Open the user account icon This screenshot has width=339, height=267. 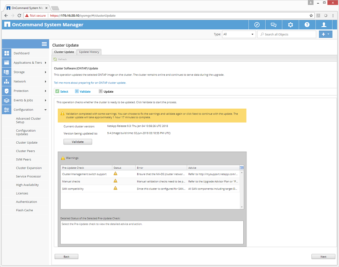[324, 25]
